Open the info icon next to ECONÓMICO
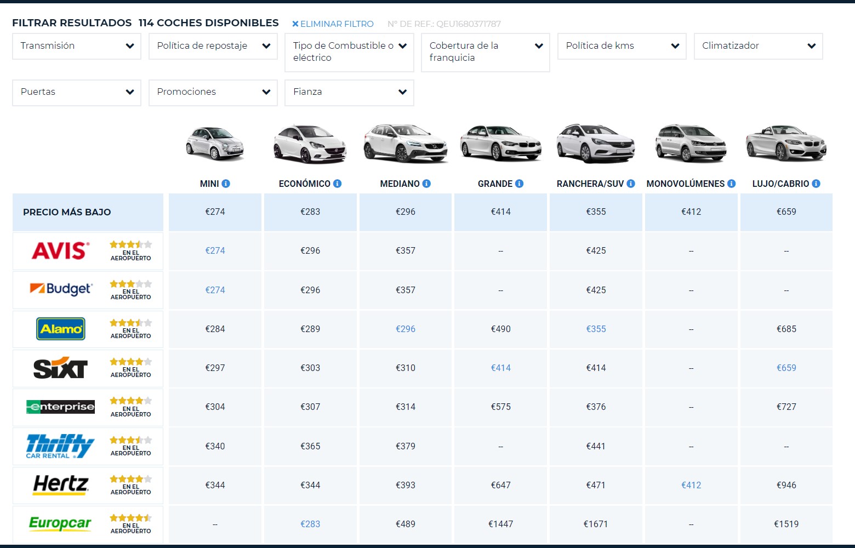Screen dimensions: 855x548 coord(338,184)
